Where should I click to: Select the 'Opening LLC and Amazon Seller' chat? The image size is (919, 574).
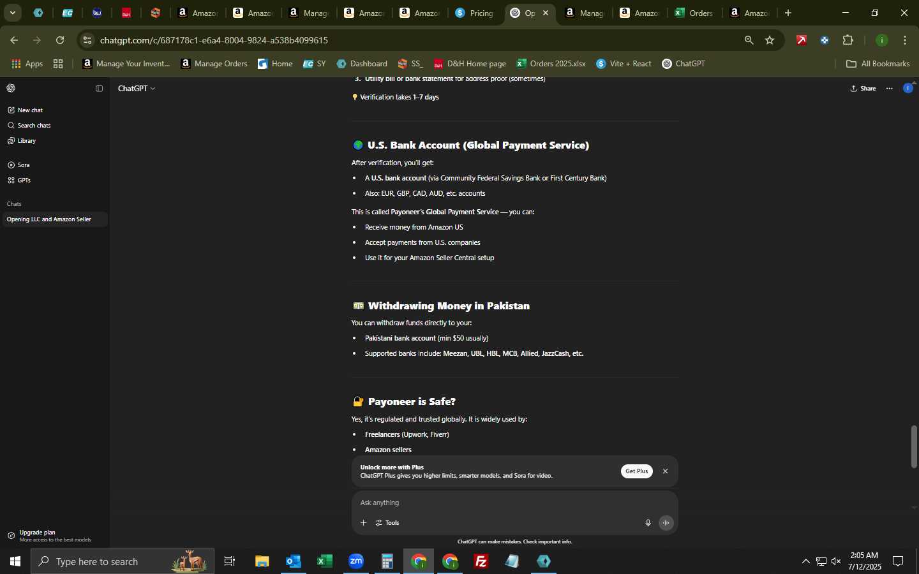55,219
